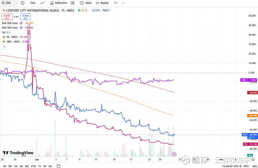
Task: Switch to the All range
Action: tap(50, 166)
